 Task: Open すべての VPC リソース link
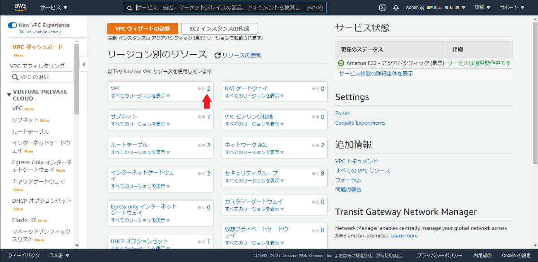click(363, 170)
